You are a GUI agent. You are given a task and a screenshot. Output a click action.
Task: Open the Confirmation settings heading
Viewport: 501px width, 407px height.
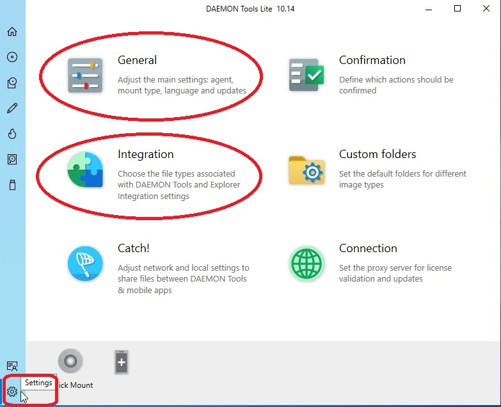[x=372, y=60]
